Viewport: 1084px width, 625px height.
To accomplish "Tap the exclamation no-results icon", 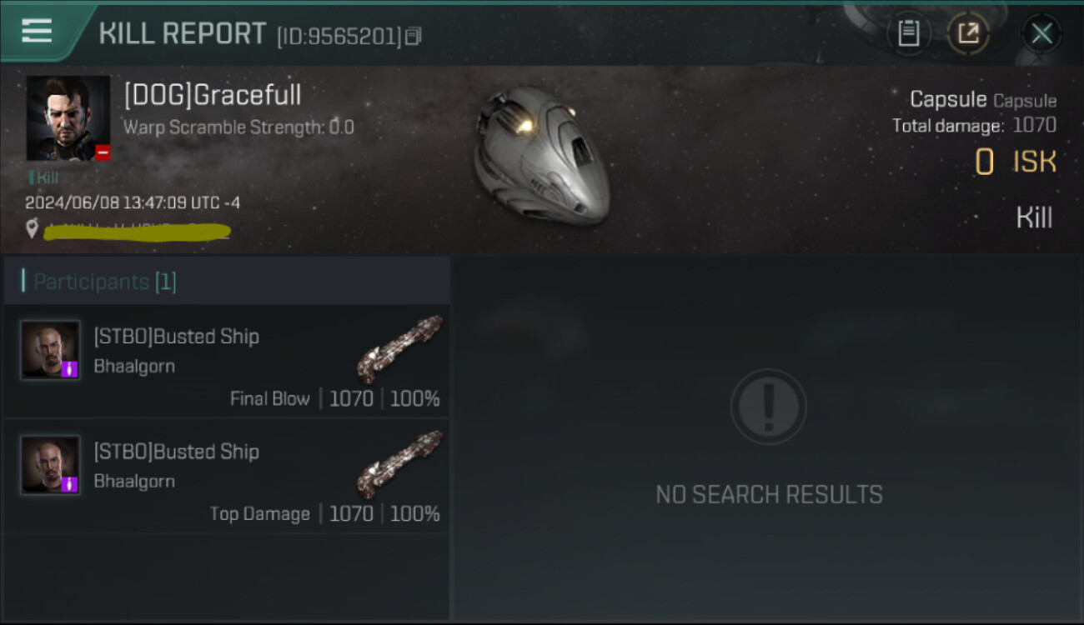I will [x=768, y=407].
